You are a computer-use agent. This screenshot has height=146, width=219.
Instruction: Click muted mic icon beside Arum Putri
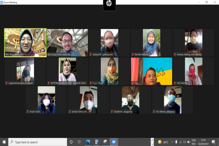28,112
